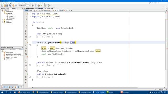The image size is (168, 94).
Task: Toggle Show Non-Public Members filter in Navigator
Action: coord(10,87)
